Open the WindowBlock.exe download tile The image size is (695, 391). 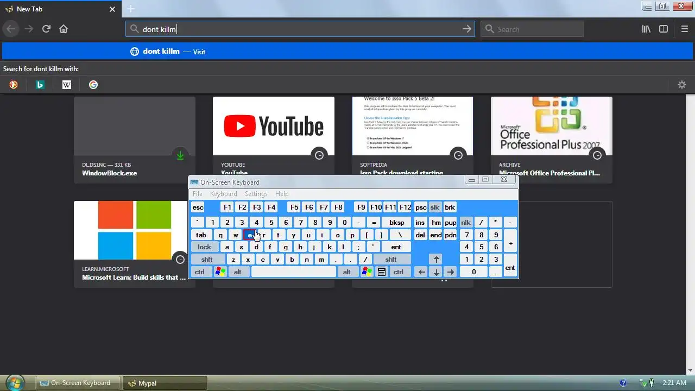(x=135, y=140)
